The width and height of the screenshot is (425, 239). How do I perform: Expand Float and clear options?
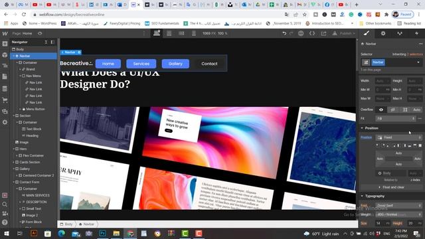tap(391, 187)
